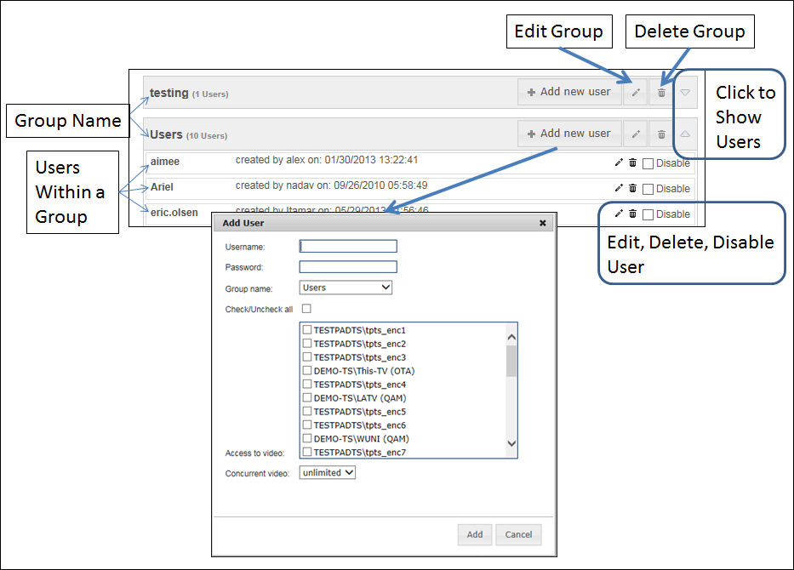Open the Group name dropdown
Screen dimensions: 794x570
pos(346,288)
